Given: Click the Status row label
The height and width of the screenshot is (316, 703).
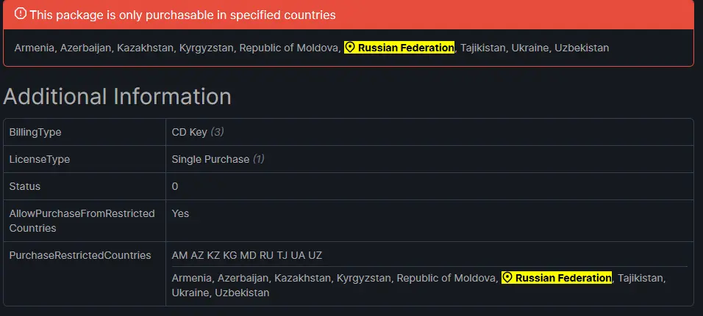Looking at the screenshot, I should point(25,186).
